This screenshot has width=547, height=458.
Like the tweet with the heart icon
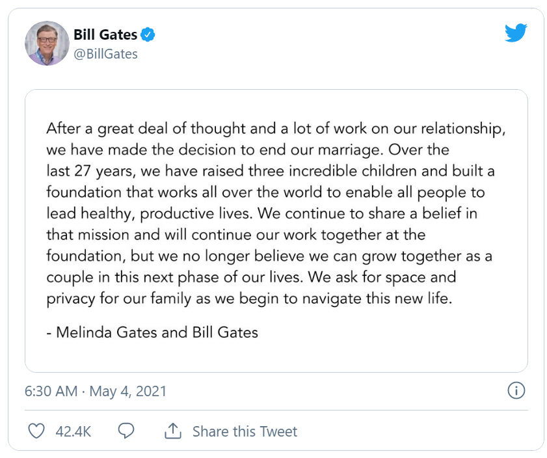38,431
